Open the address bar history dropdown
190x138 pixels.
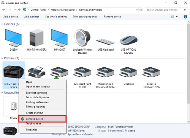(x=137, y=10)
